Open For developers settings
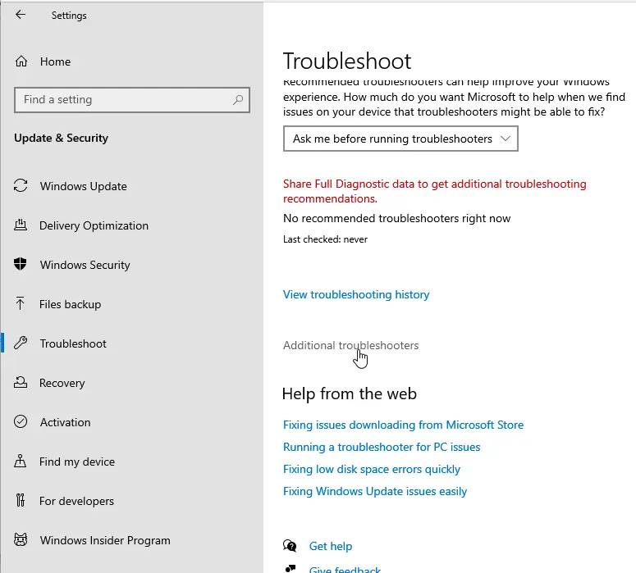This screenshot has height=573, width=636. pos(76,501)
